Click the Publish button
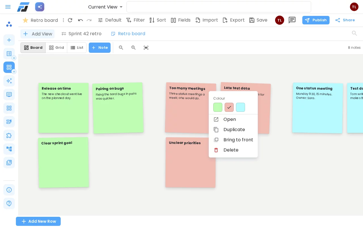The height and width of the screenshot is (227, 363). pyautogui.click(x=316, y=20)
